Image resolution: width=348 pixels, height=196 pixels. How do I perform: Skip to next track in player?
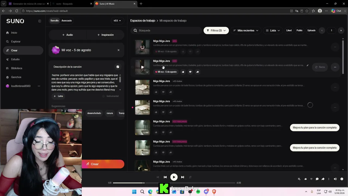(182, 177)
